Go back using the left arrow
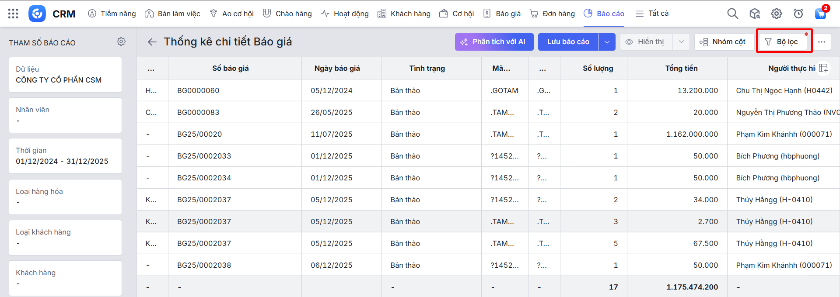The image size is (840, 297). click(152, 42)
